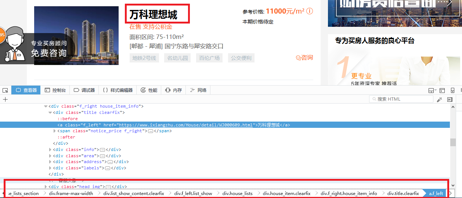The height and width of the screenshot is (198, 462).
Task: Click the eyedropper color picker icon
Action: point(439,99)
